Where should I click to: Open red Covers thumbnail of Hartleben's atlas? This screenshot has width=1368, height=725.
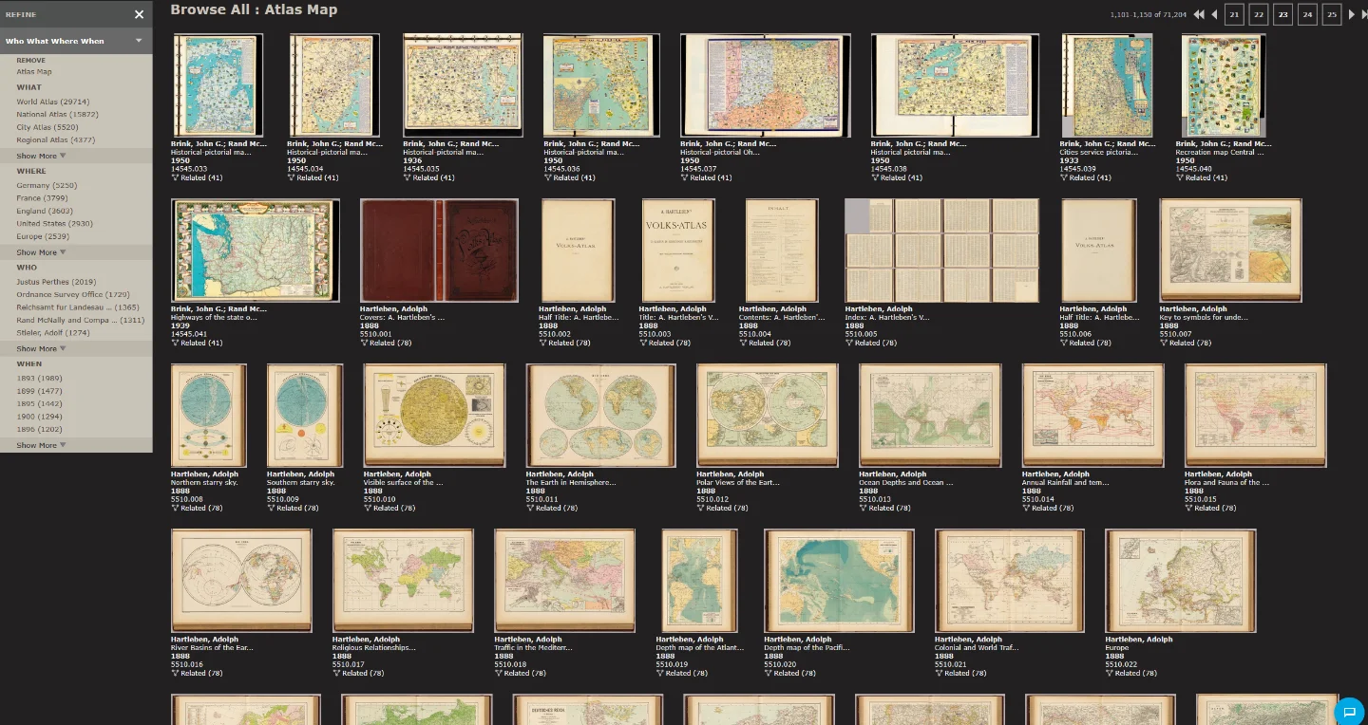(439, 251)
